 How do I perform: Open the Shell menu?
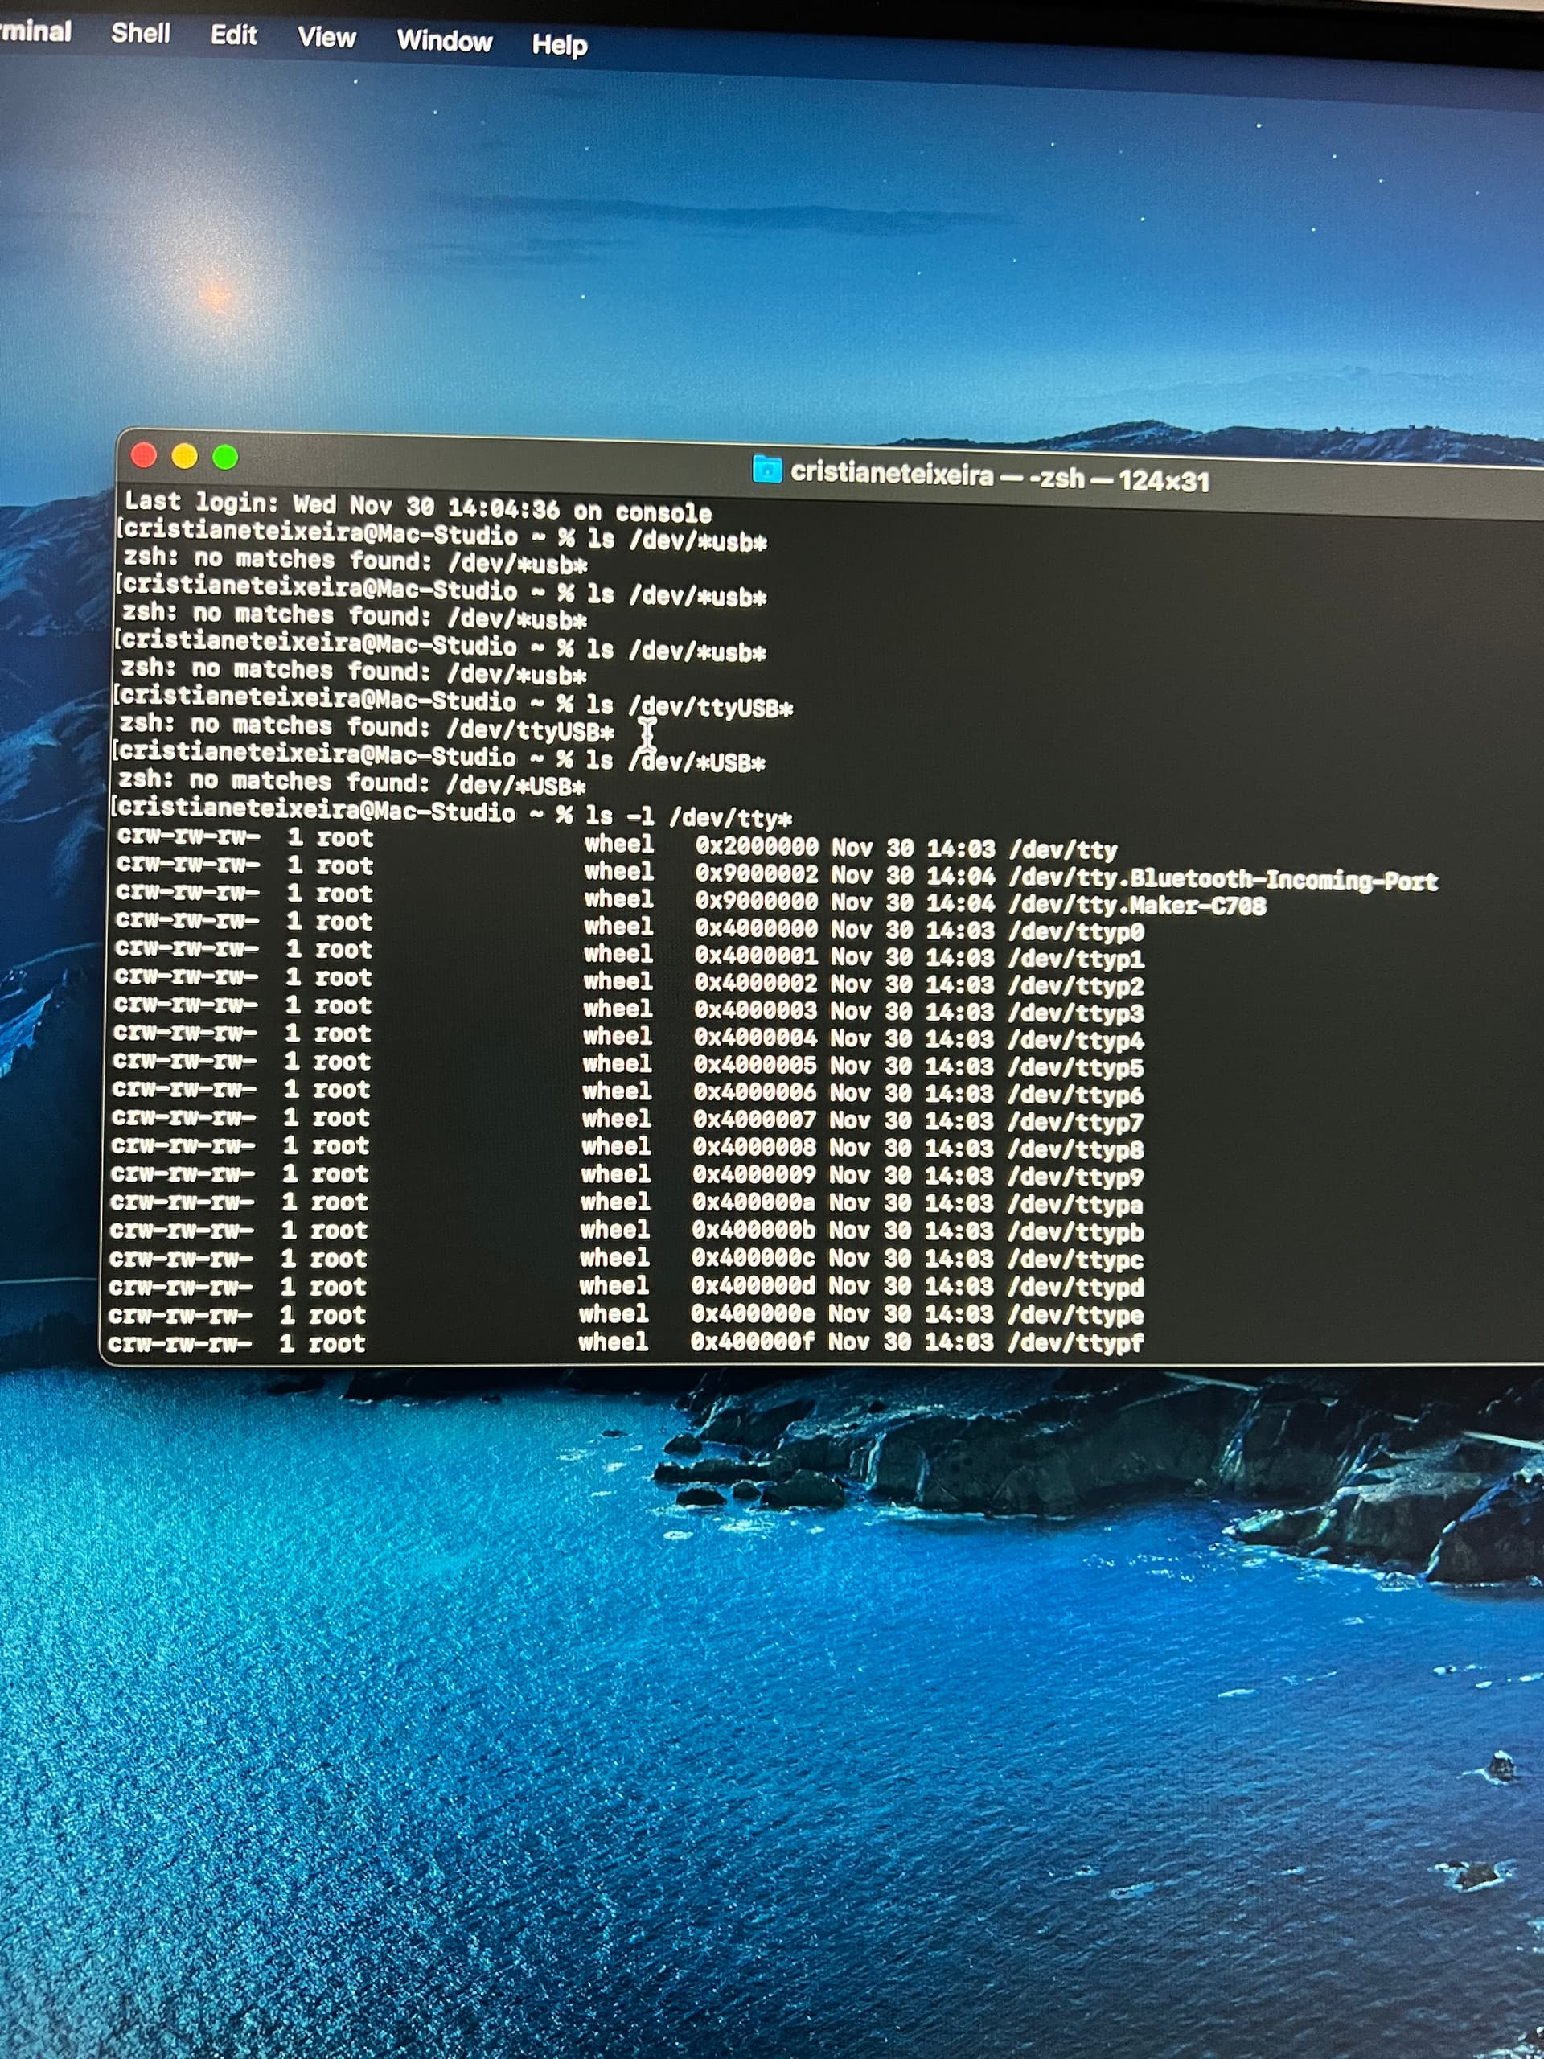[x=141, y=34]
